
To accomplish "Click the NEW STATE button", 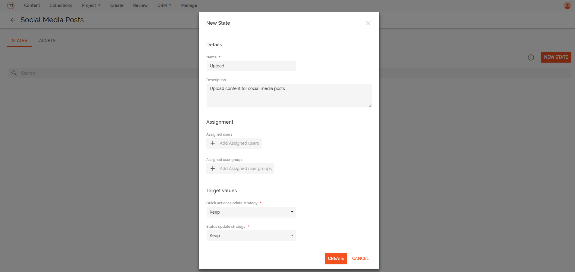I will click(556, 57).
